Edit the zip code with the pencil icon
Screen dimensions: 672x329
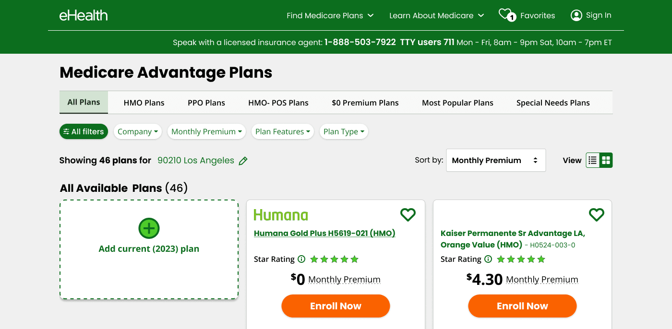pos(243,161)
